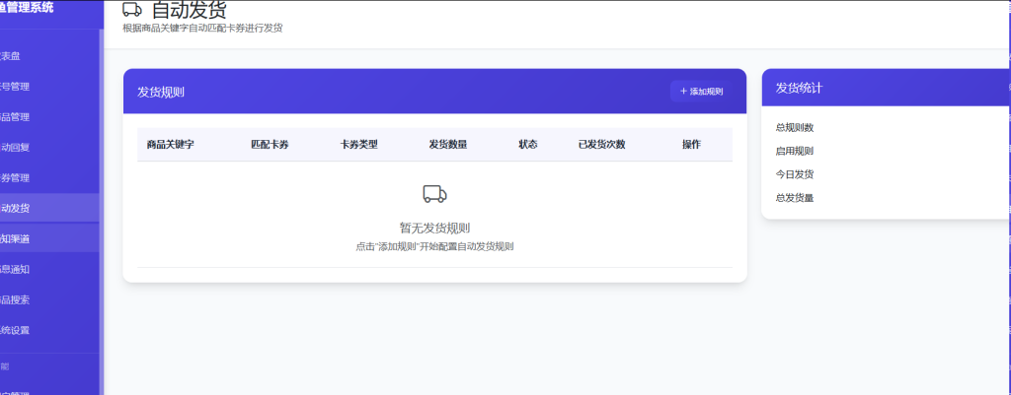1011x395 pixels.
Task: Click the 鱼管理系统 sidebar title
Action: (x=27, y=8)
